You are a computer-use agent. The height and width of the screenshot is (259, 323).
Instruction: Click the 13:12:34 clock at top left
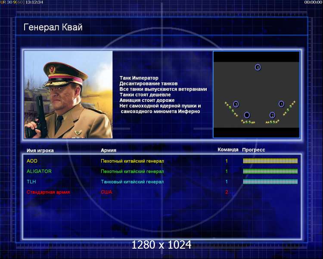coord(34,2)
